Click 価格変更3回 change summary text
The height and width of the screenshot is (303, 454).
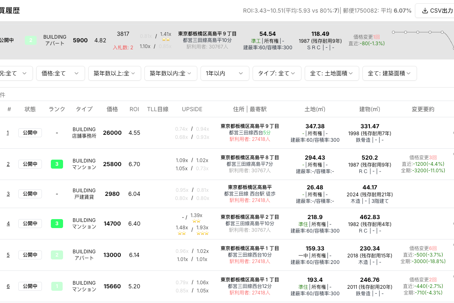423,158
